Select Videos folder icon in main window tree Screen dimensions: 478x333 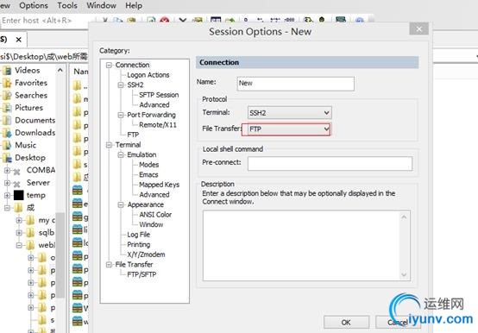tap(7, 71)
